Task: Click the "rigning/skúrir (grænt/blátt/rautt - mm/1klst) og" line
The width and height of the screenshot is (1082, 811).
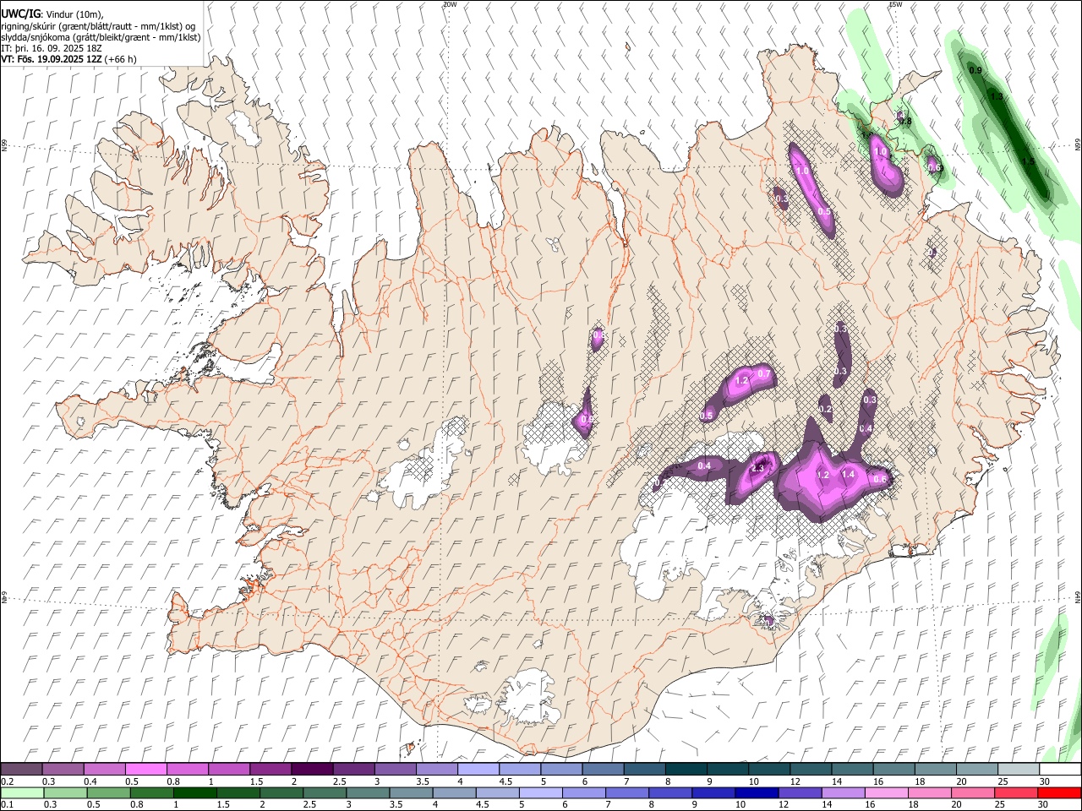Action: (98, 26)
